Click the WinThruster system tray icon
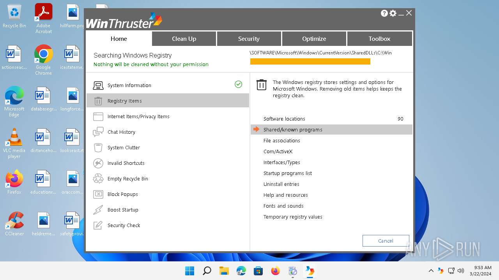 pos(441,271)
